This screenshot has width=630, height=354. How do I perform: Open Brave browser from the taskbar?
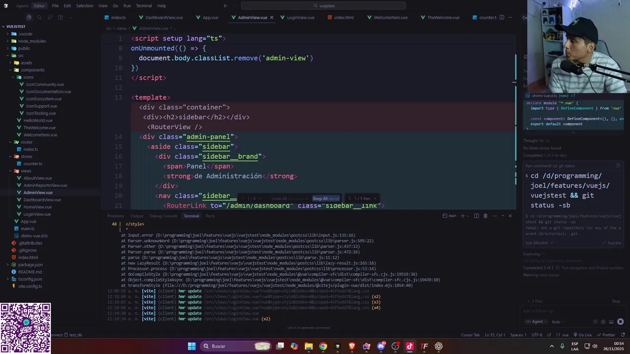tap(352, 346)
